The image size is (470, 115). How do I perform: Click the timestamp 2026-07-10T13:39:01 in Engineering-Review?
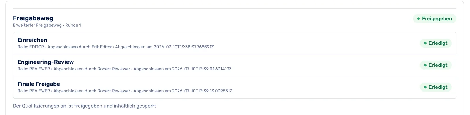(x=202, y=69)
